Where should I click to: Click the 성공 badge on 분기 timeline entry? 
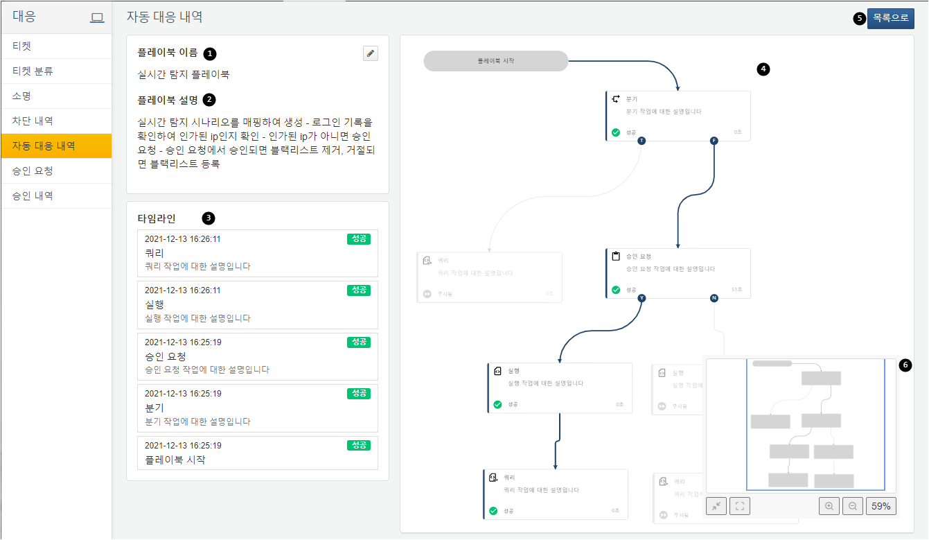[359, 394]
